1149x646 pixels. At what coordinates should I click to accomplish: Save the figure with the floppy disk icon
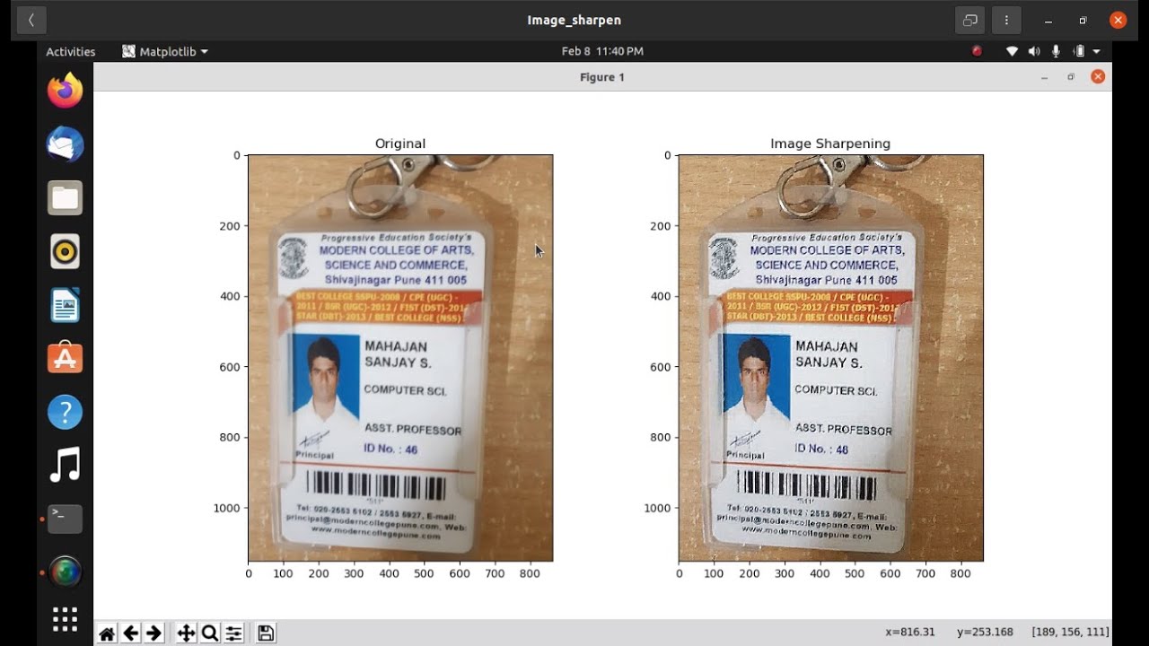266,633
